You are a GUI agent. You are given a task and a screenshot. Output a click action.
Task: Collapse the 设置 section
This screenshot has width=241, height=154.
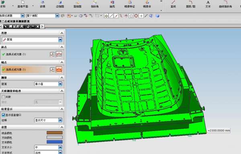coord(61,127)
